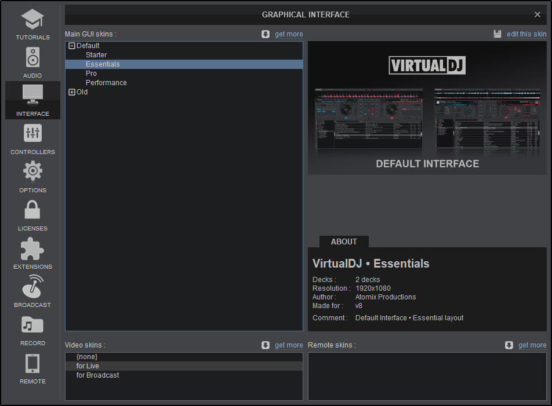Viewport: 552px width, 406px height.
Task: Click inside the empty Remote skins list
Action: tap(427, 376)
